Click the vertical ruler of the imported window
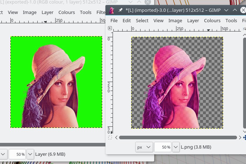The width and height of the screenshot is (246, 164). coord(110,83)
